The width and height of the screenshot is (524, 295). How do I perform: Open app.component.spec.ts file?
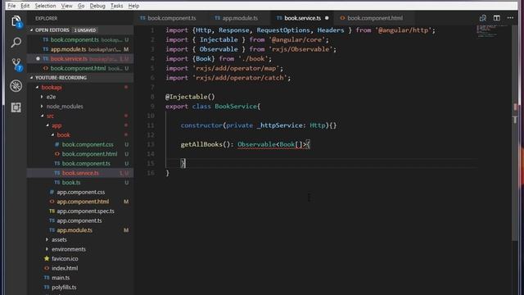tap(80, 211)
